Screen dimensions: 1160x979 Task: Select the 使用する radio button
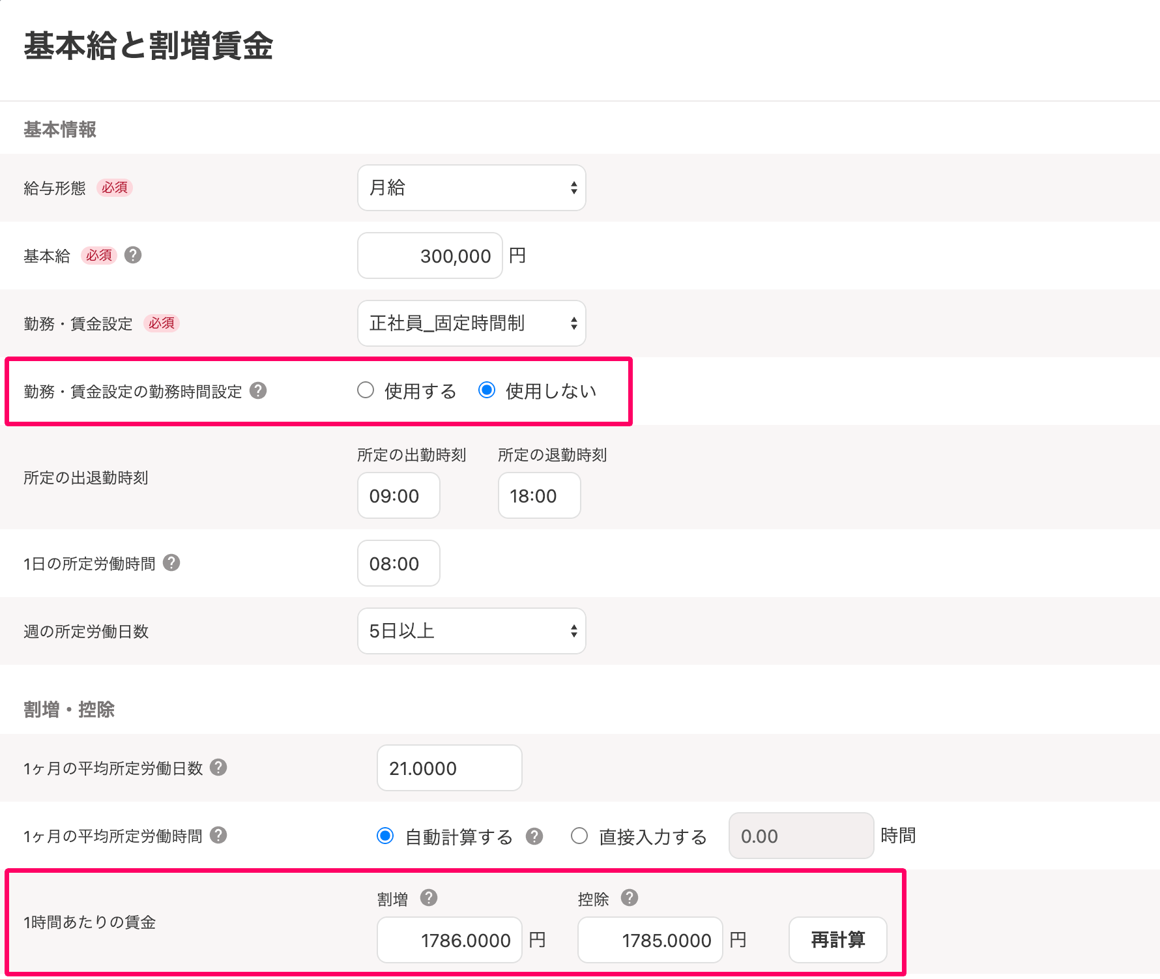coord(366,390)
